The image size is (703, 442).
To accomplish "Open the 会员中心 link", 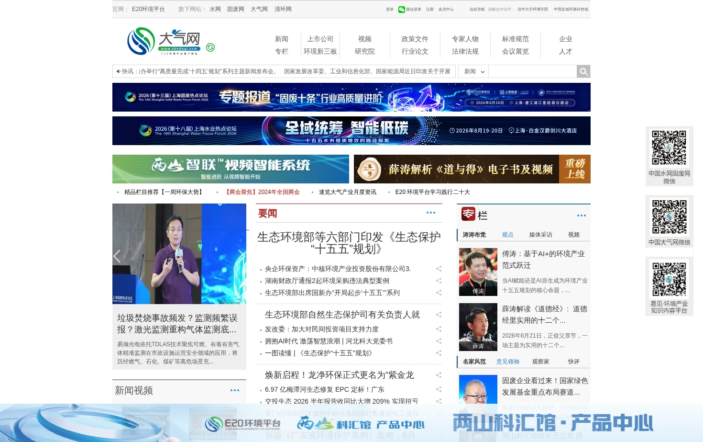I will click(446, 9).
